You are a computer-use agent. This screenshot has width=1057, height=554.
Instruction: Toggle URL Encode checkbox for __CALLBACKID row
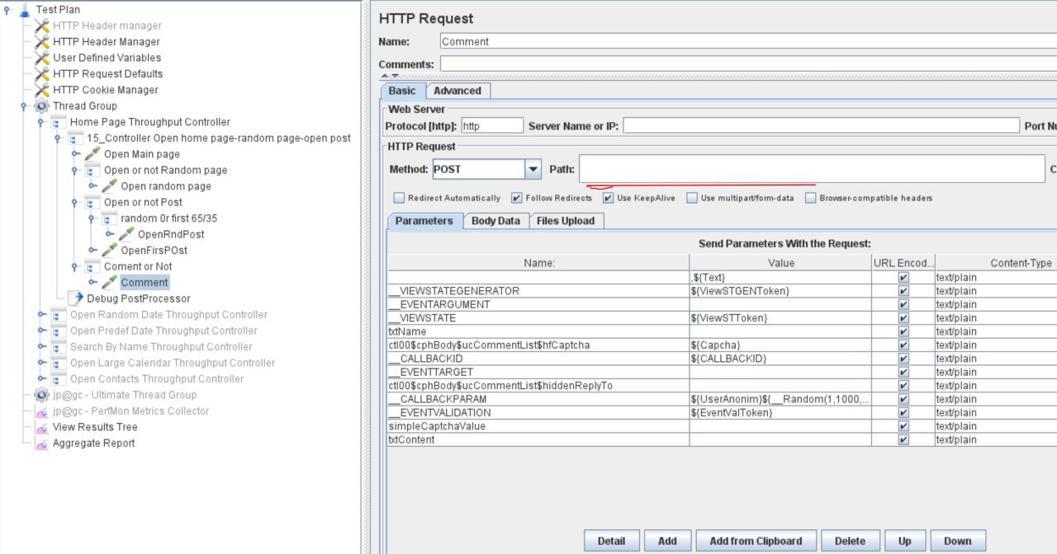[903, 359]
